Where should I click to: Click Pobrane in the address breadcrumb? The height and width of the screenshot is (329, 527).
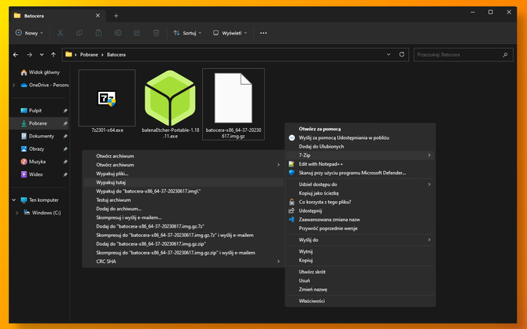(x=89, y=55)
